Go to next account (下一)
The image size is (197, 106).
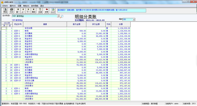pos(28,11)
